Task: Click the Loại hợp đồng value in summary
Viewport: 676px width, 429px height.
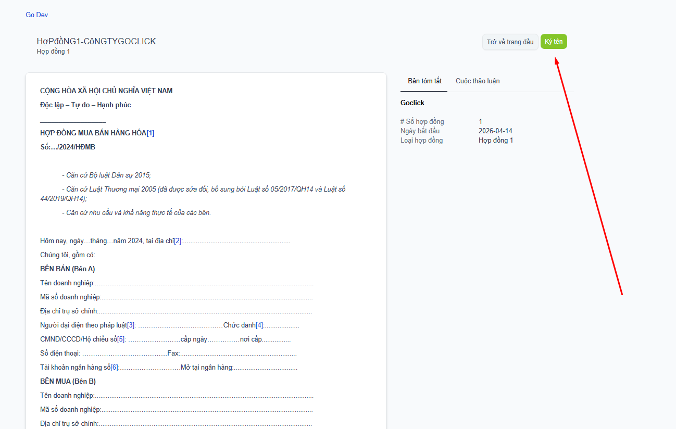Action: 495,141
